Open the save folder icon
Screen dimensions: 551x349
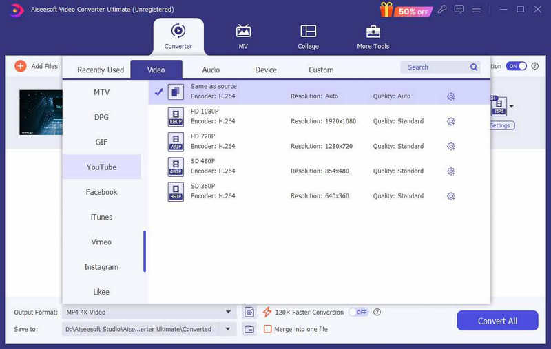tap(249, 329)
